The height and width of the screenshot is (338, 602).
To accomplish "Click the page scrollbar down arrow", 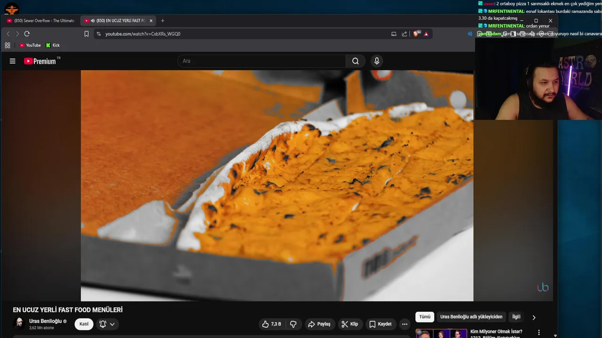I will (x=555, y=336).
